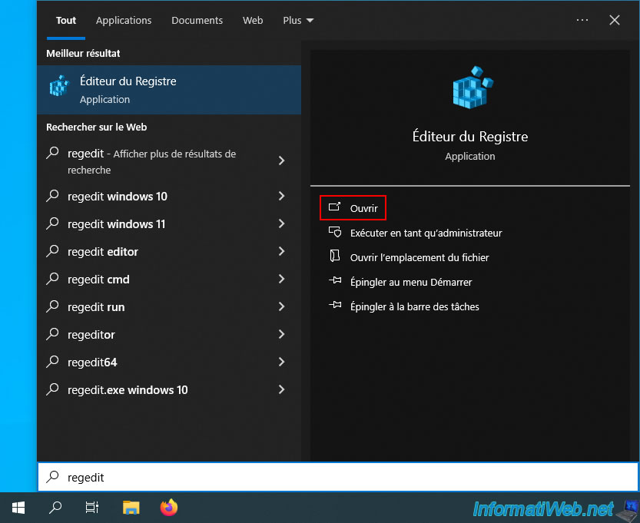Click the Éditeur du Registre title in preview pane
The image size is (640, 523).
pos(469,136)
